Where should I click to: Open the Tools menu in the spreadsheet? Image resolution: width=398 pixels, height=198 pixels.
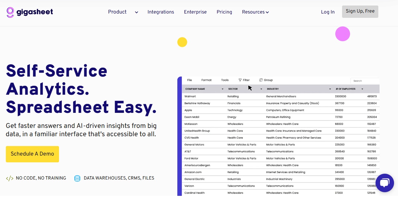click(x=225, y=80)
